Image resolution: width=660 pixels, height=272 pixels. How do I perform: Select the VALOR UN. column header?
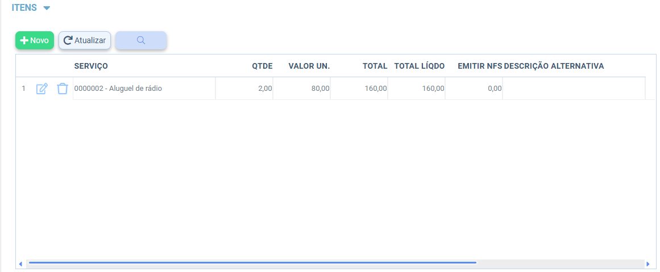[x=309, y=66]
